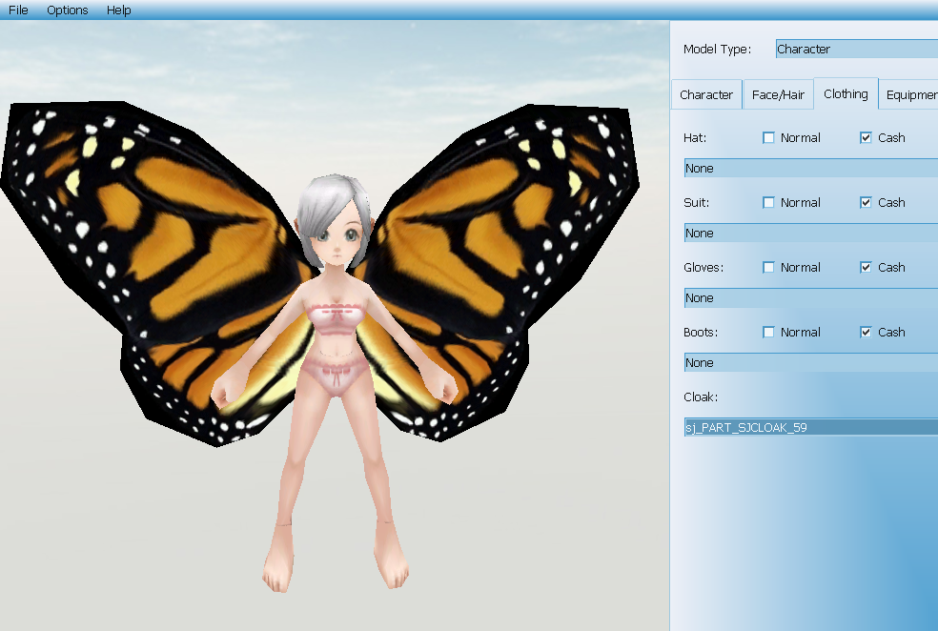Check the Normal box for Gloves
Image resolution: width=938 pixels, height=631 pixels.
click(769, 268)
